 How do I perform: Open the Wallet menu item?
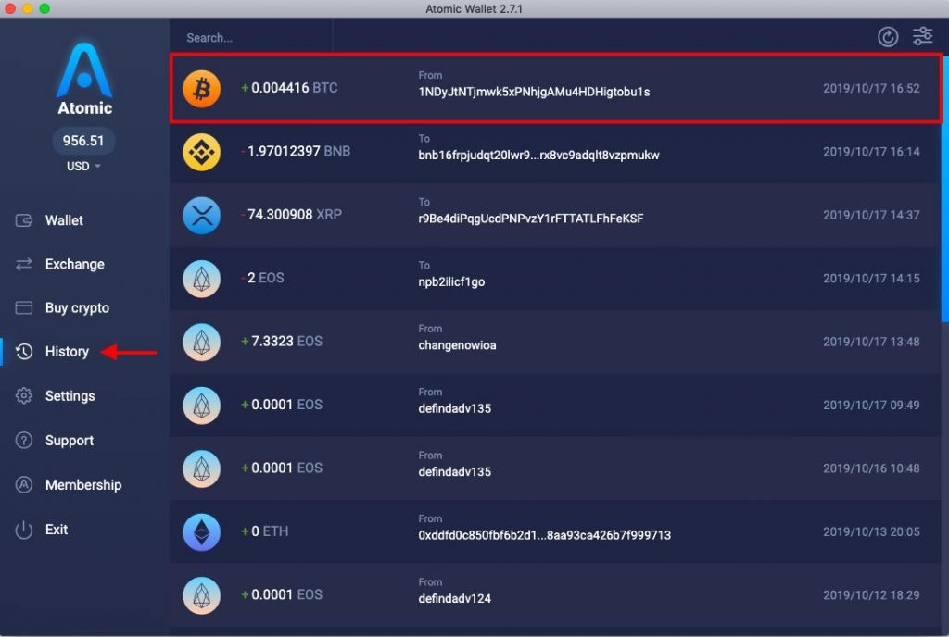click(x=64, y=220)
